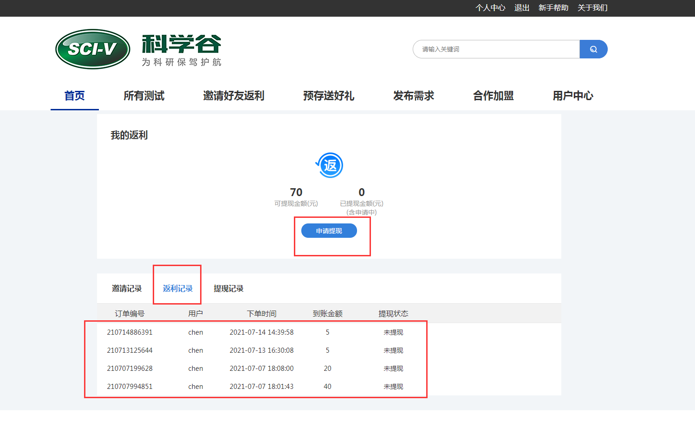Click user chen for order 210714886391
The width and height of the screenshot is (695, 426).
196,332
